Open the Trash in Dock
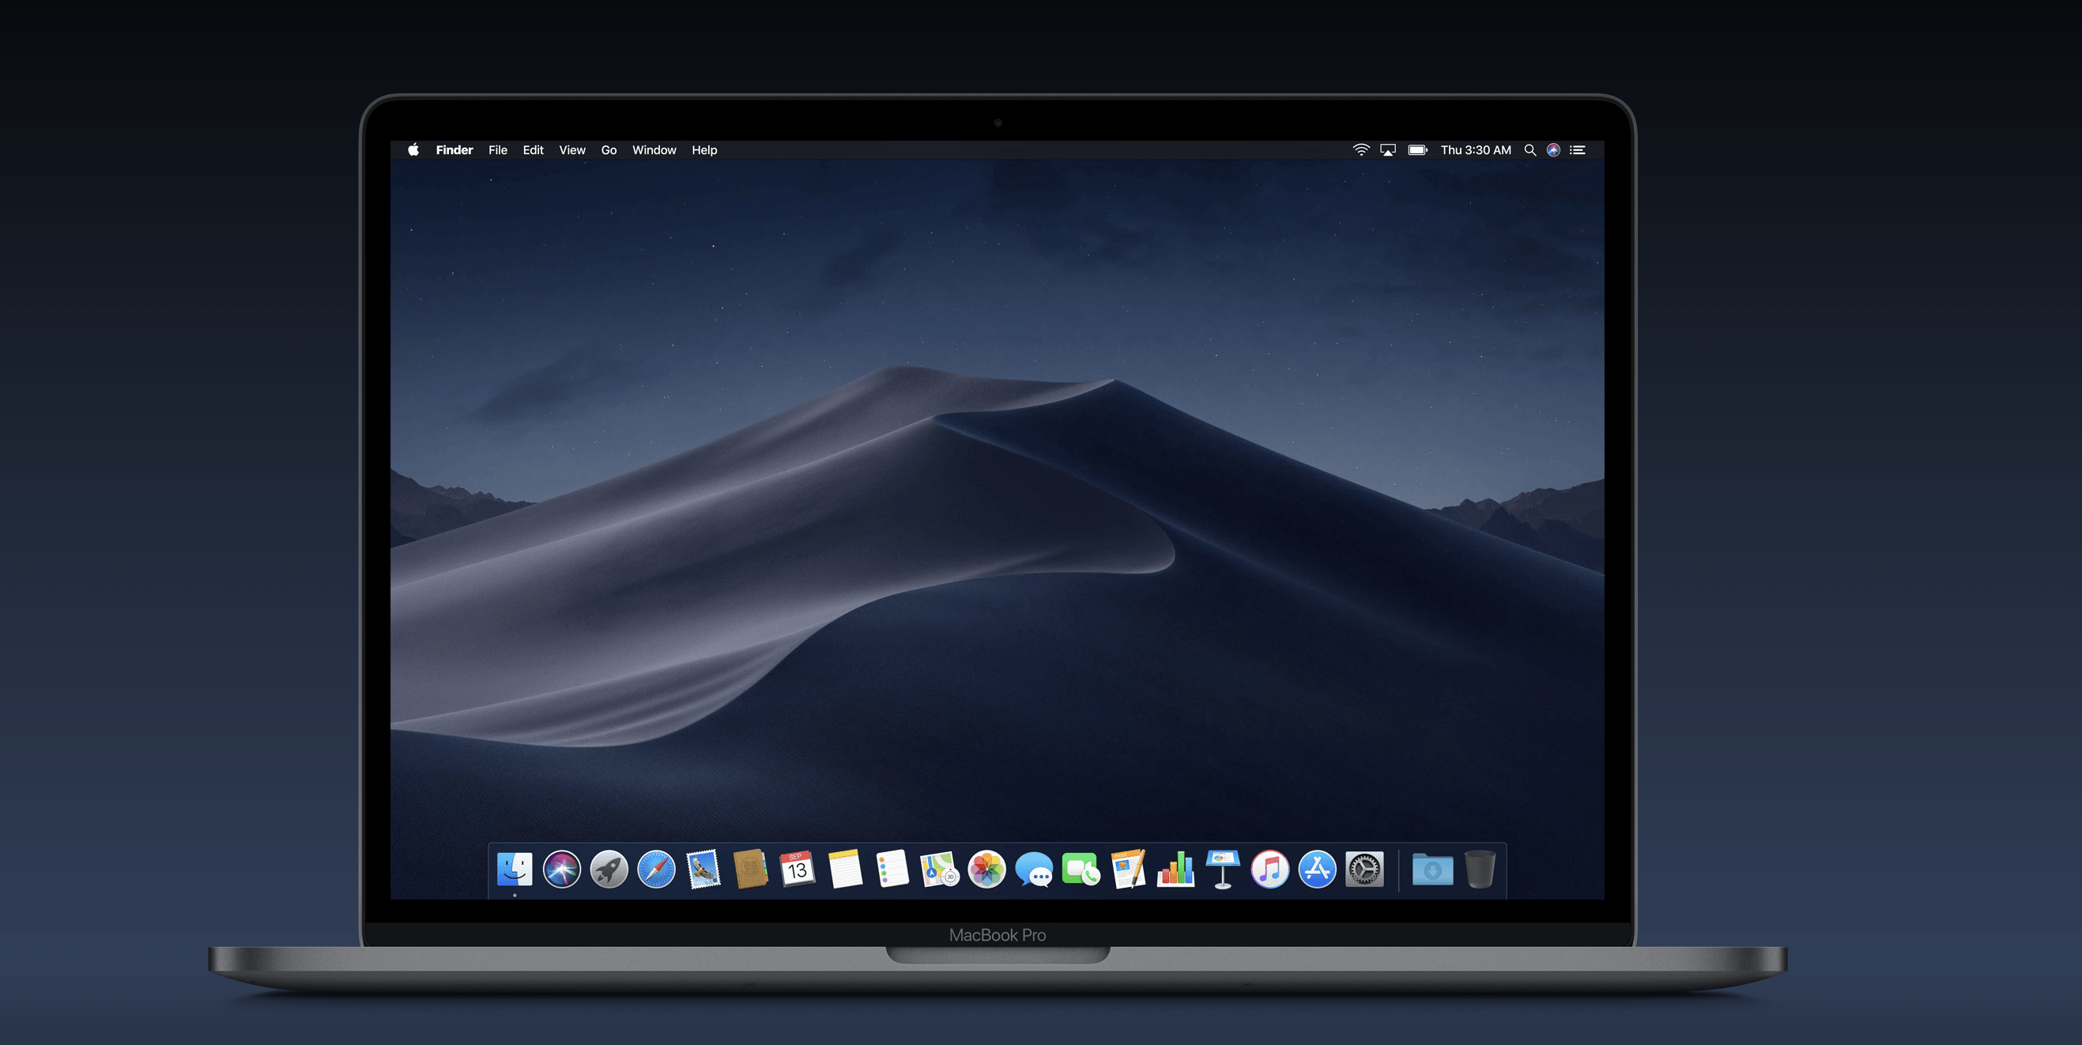This screenshot has height=1045, width=2082. tap(1480, 870)
